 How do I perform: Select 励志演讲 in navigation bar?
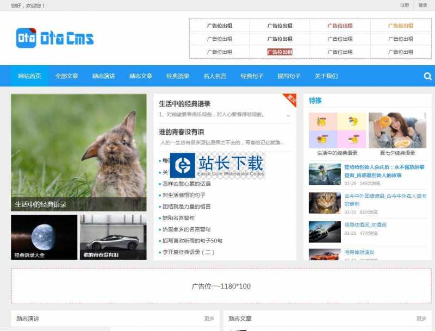tap(103, 76)
